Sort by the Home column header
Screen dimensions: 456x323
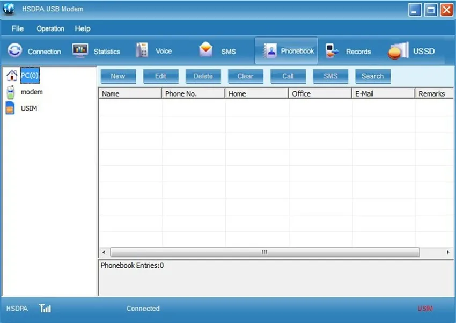(x=257, y=93)
